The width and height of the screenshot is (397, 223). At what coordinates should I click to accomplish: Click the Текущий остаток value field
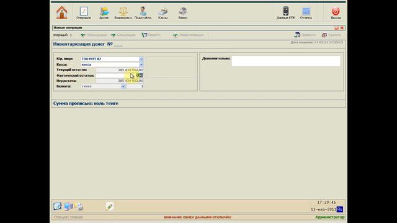pyautogui.click(x=120, y=70)
